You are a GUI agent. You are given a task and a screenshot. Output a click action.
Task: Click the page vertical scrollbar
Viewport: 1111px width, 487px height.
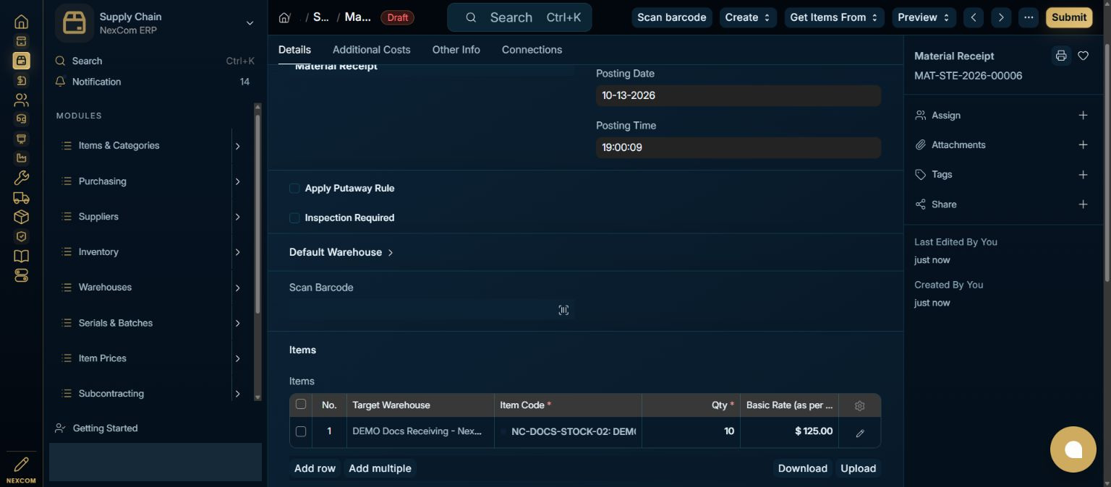[1107, 163]
